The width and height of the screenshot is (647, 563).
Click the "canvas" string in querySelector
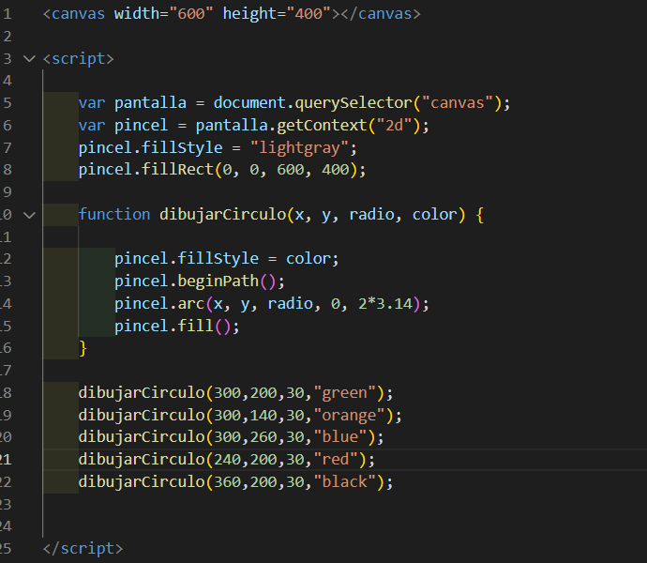coord(458,103)
